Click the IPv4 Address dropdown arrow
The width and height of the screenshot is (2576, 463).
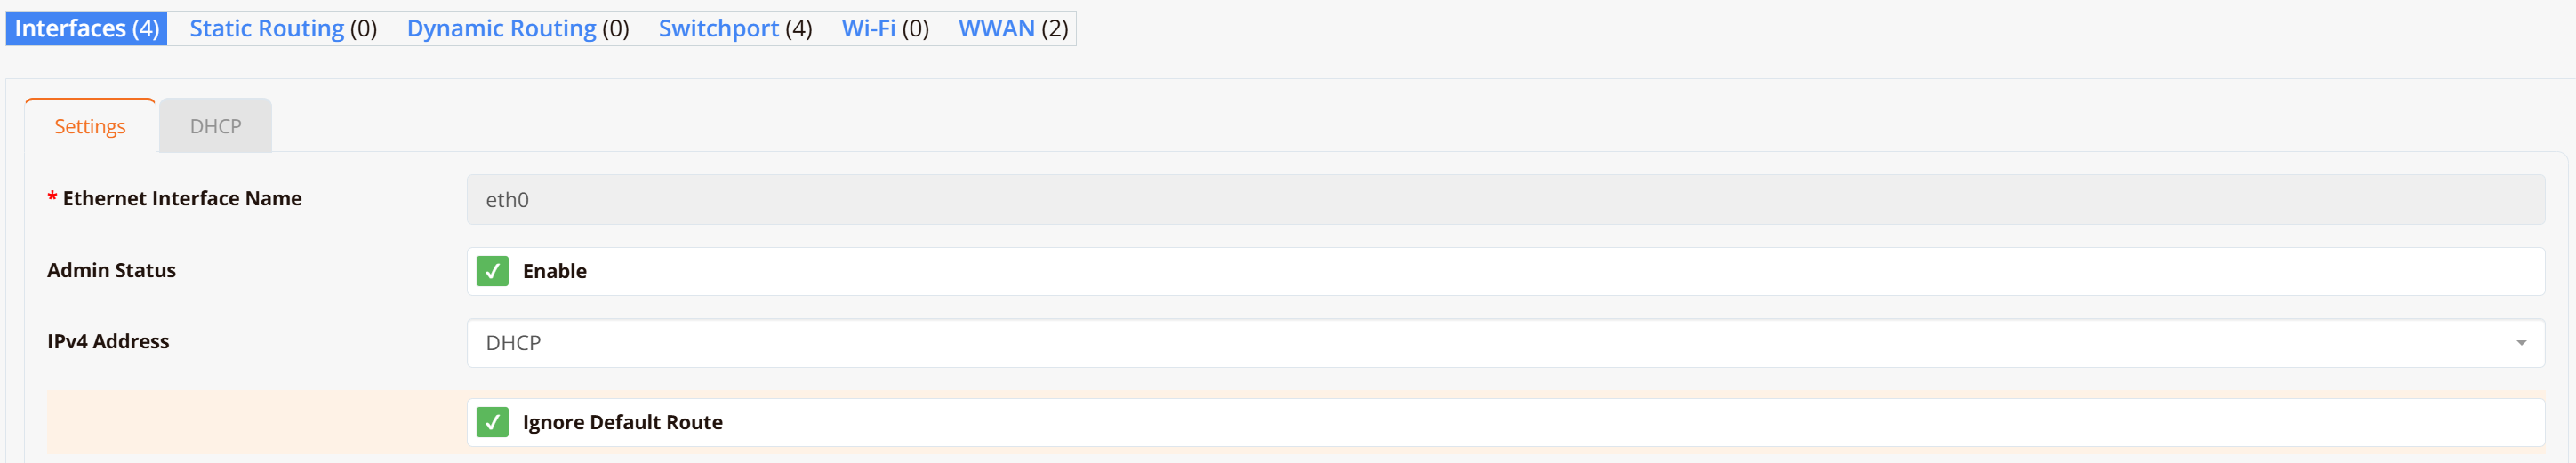pyautogui.click(x=2521, y=343)
